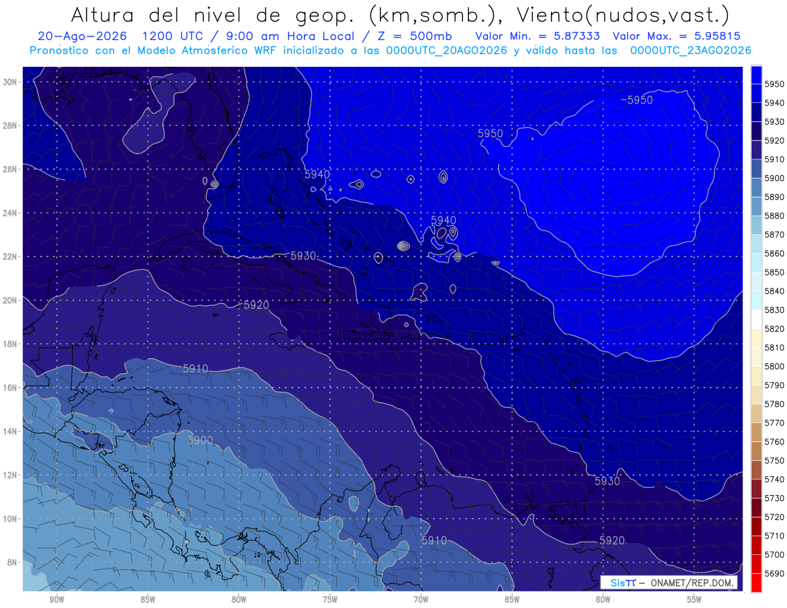
Task: Click the 70W longitude axis label
Action: pos(421,600)
